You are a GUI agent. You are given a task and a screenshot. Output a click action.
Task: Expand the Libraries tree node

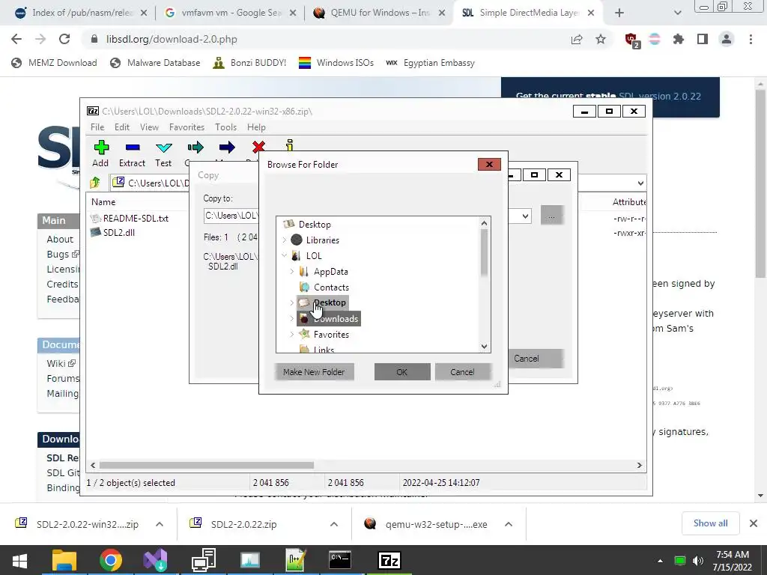pyautogui.click(x=284, y=240)
